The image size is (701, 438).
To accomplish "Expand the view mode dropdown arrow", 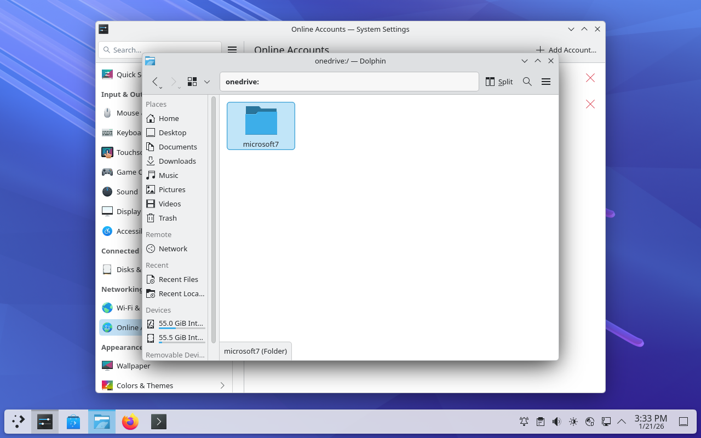I will [207, 82].
